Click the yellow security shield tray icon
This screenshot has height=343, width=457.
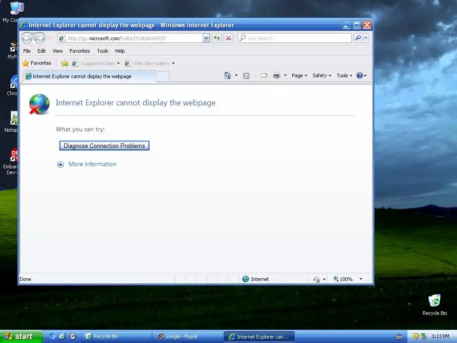coord(415,336)
